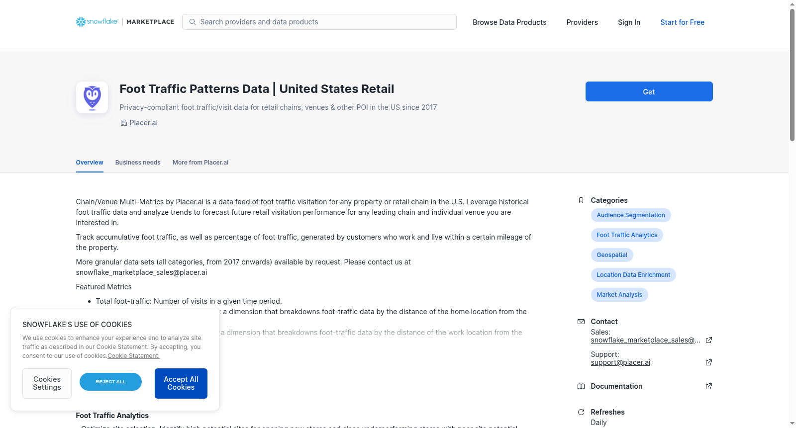796x428 pixels.
Task: Select the Overview tab
Action: pyautogui.click(x=90, y=163)
